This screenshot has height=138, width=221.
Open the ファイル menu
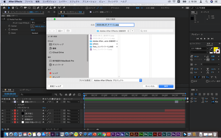pos(29,2)
